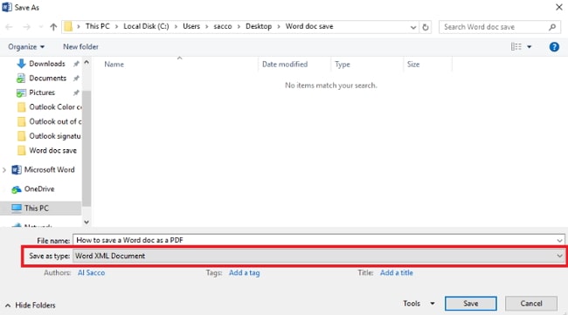
Task: Select Users in address path
Action: click(x=191, y=26)
